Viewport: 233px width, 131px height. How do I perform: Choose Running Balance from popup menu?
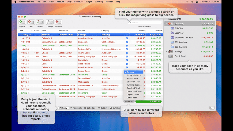134,85
